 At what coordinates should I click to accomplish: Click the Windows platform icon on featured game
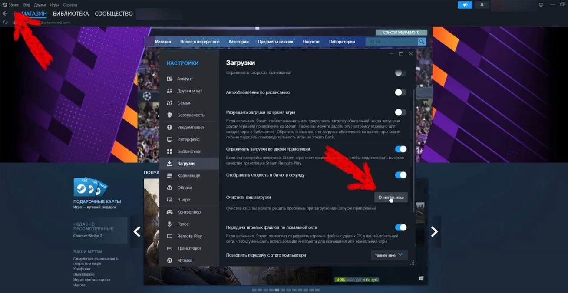(x=420, y=278)
